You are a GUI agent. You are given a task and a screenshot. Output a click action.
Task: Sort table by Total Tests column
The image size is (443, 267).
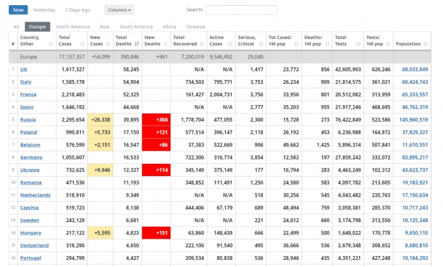tap(348, 40)
